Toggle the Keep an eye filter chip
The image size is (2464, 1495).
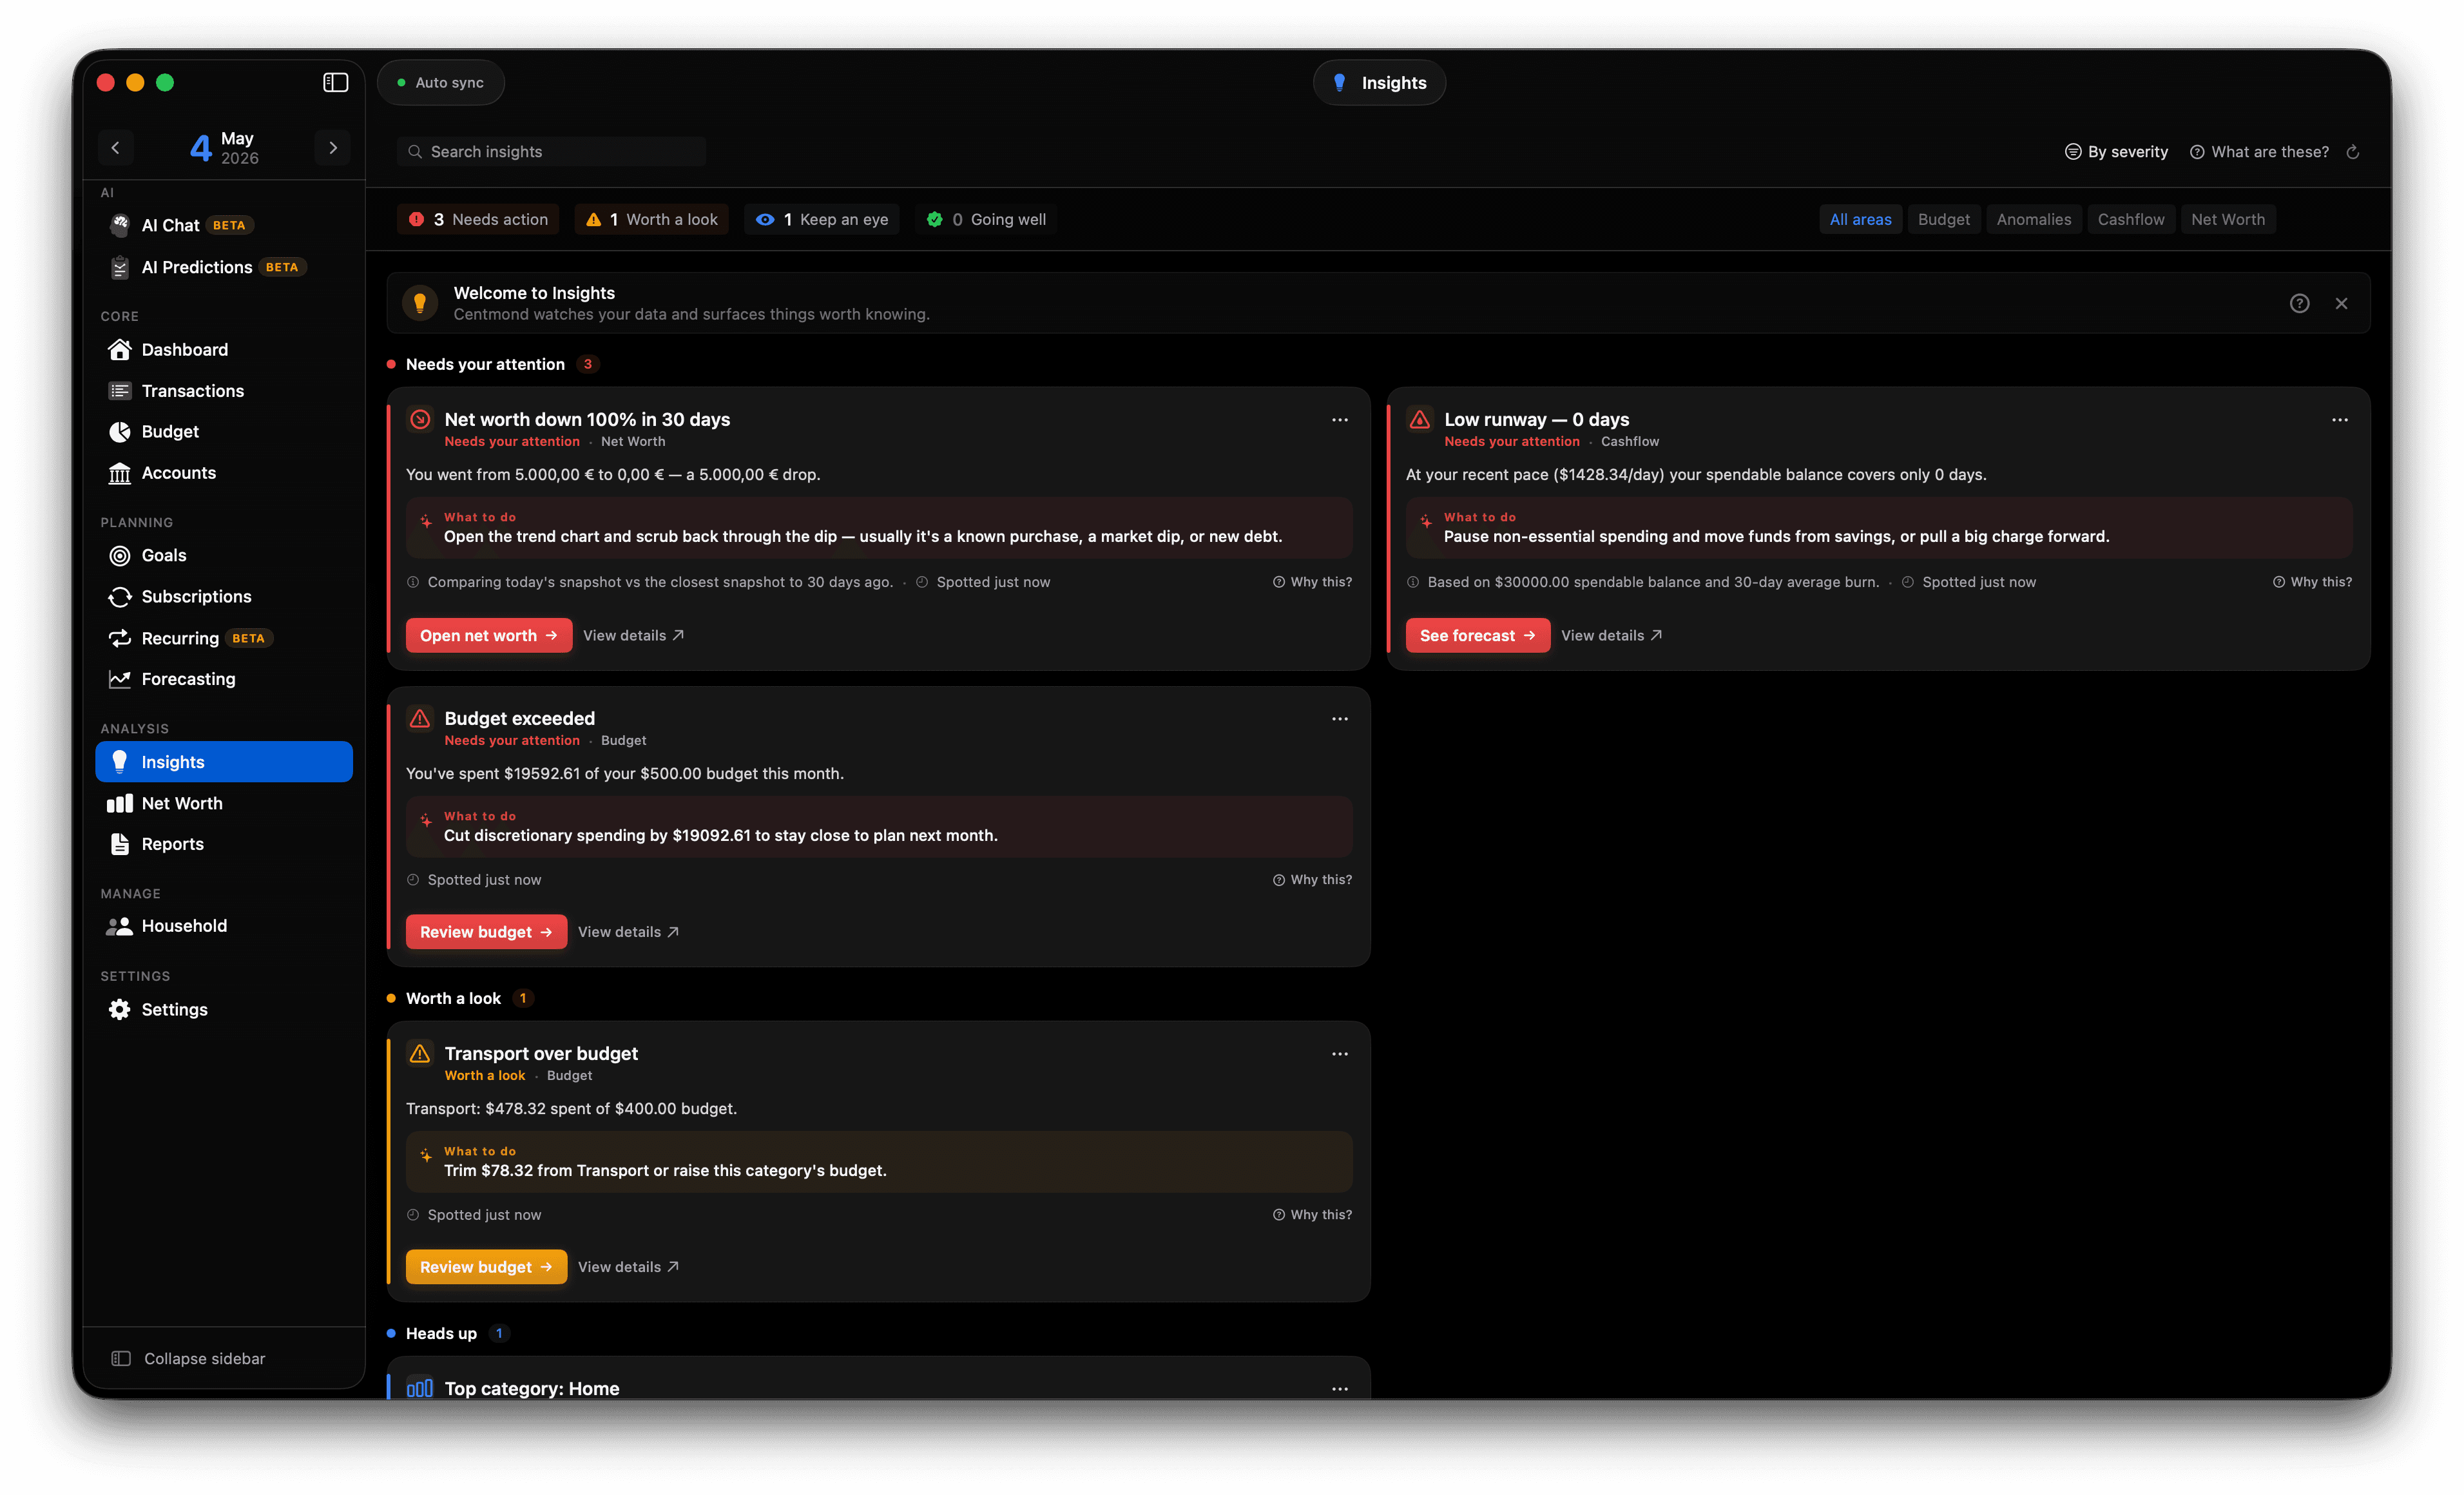pyautogui.click(x=821, y=219)
